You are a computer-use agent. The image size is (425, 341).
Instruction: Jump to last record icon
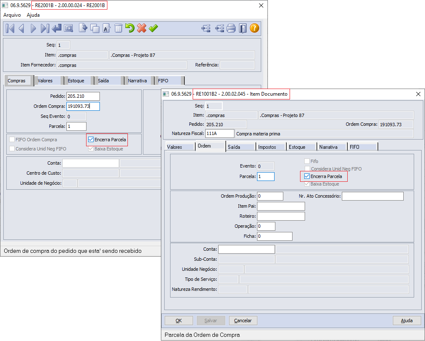[45, 28]
